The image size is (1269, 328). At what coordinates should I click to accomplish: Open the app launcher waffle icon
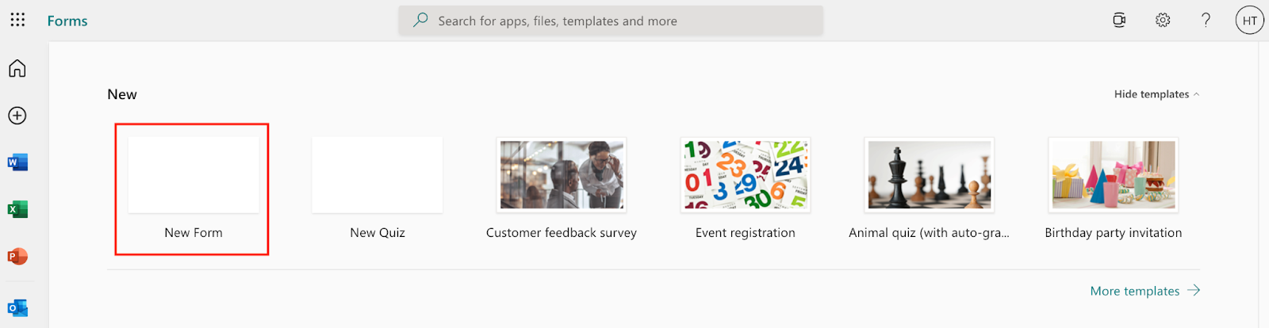[x=17, y=20]
